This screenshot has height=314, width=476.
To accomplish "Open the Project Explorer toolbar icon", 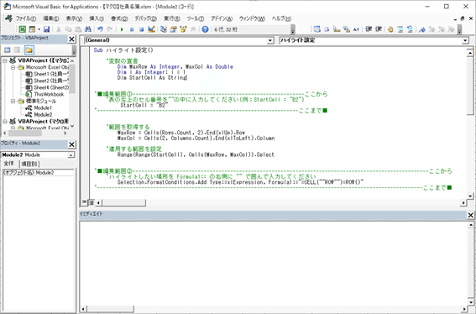I will 164,29.
